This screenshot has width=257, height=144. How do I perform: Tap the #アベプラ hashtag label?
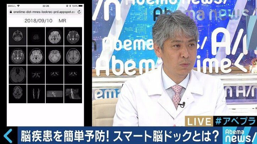click(235, 121)
